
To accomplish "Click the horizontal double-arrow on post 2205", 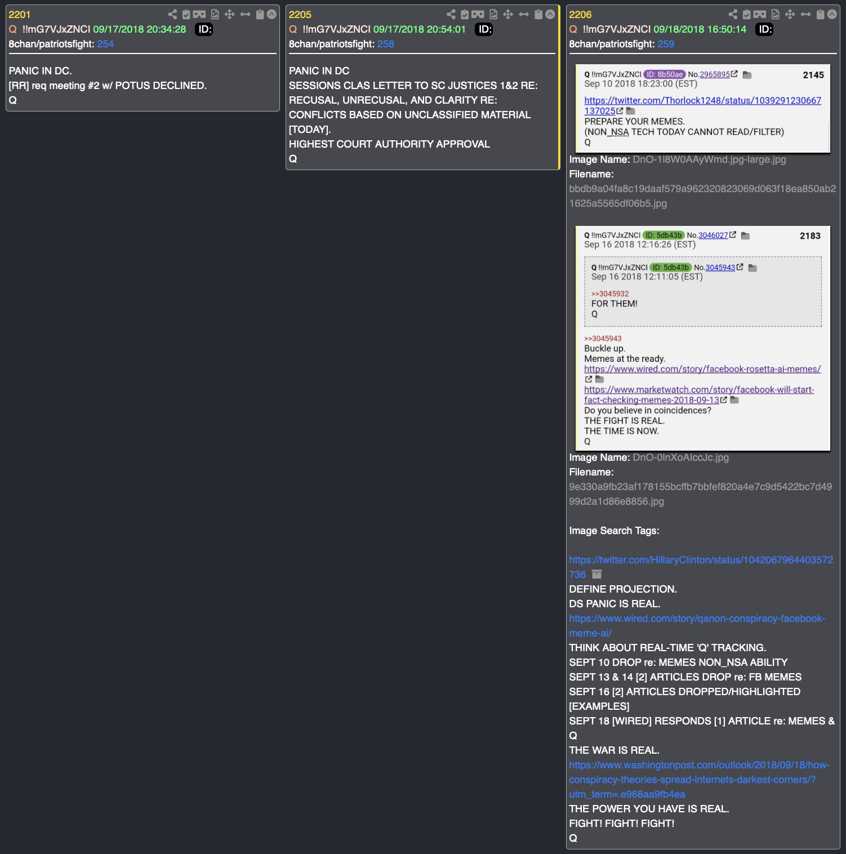I will point(524,14).
